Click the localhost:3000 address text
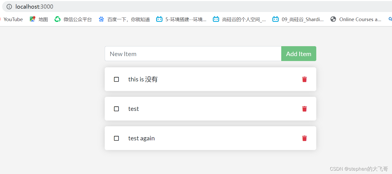392x174 pixels. pyautogui.click(x=34, y=7)
